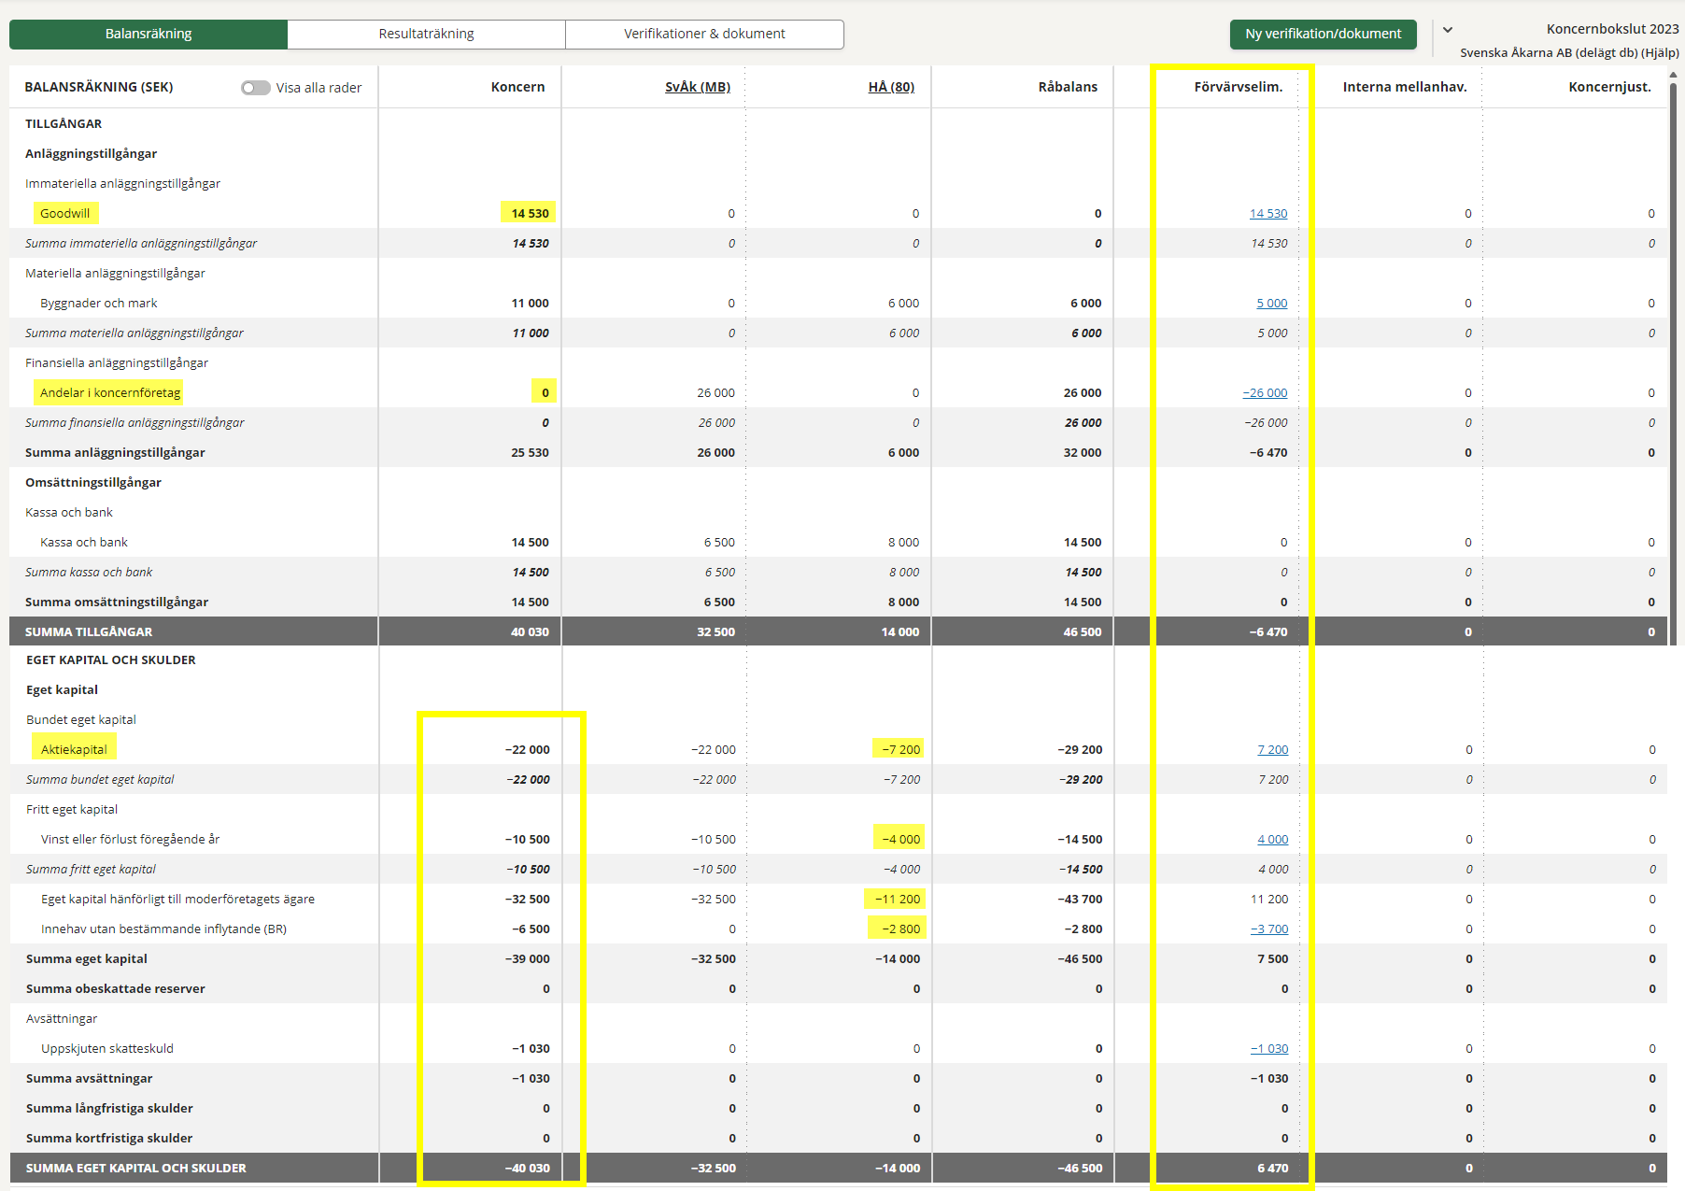Expand the dropdown chevron beside Koncernbokslut 2023
Image resolution: width=1685 pixels, height=1191 pixels.
tap(1448, 30)
